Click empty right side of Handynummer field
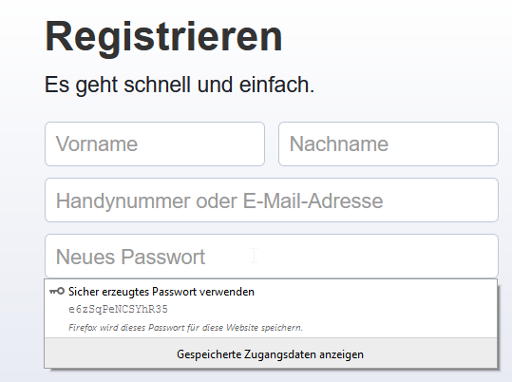 [x=441, y=201]
